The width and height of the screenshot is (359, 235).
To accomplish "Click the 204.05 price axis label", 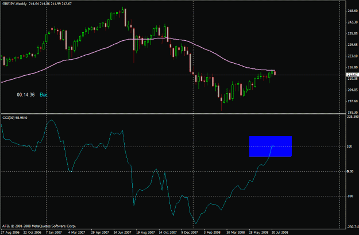I will coord(353,90).
